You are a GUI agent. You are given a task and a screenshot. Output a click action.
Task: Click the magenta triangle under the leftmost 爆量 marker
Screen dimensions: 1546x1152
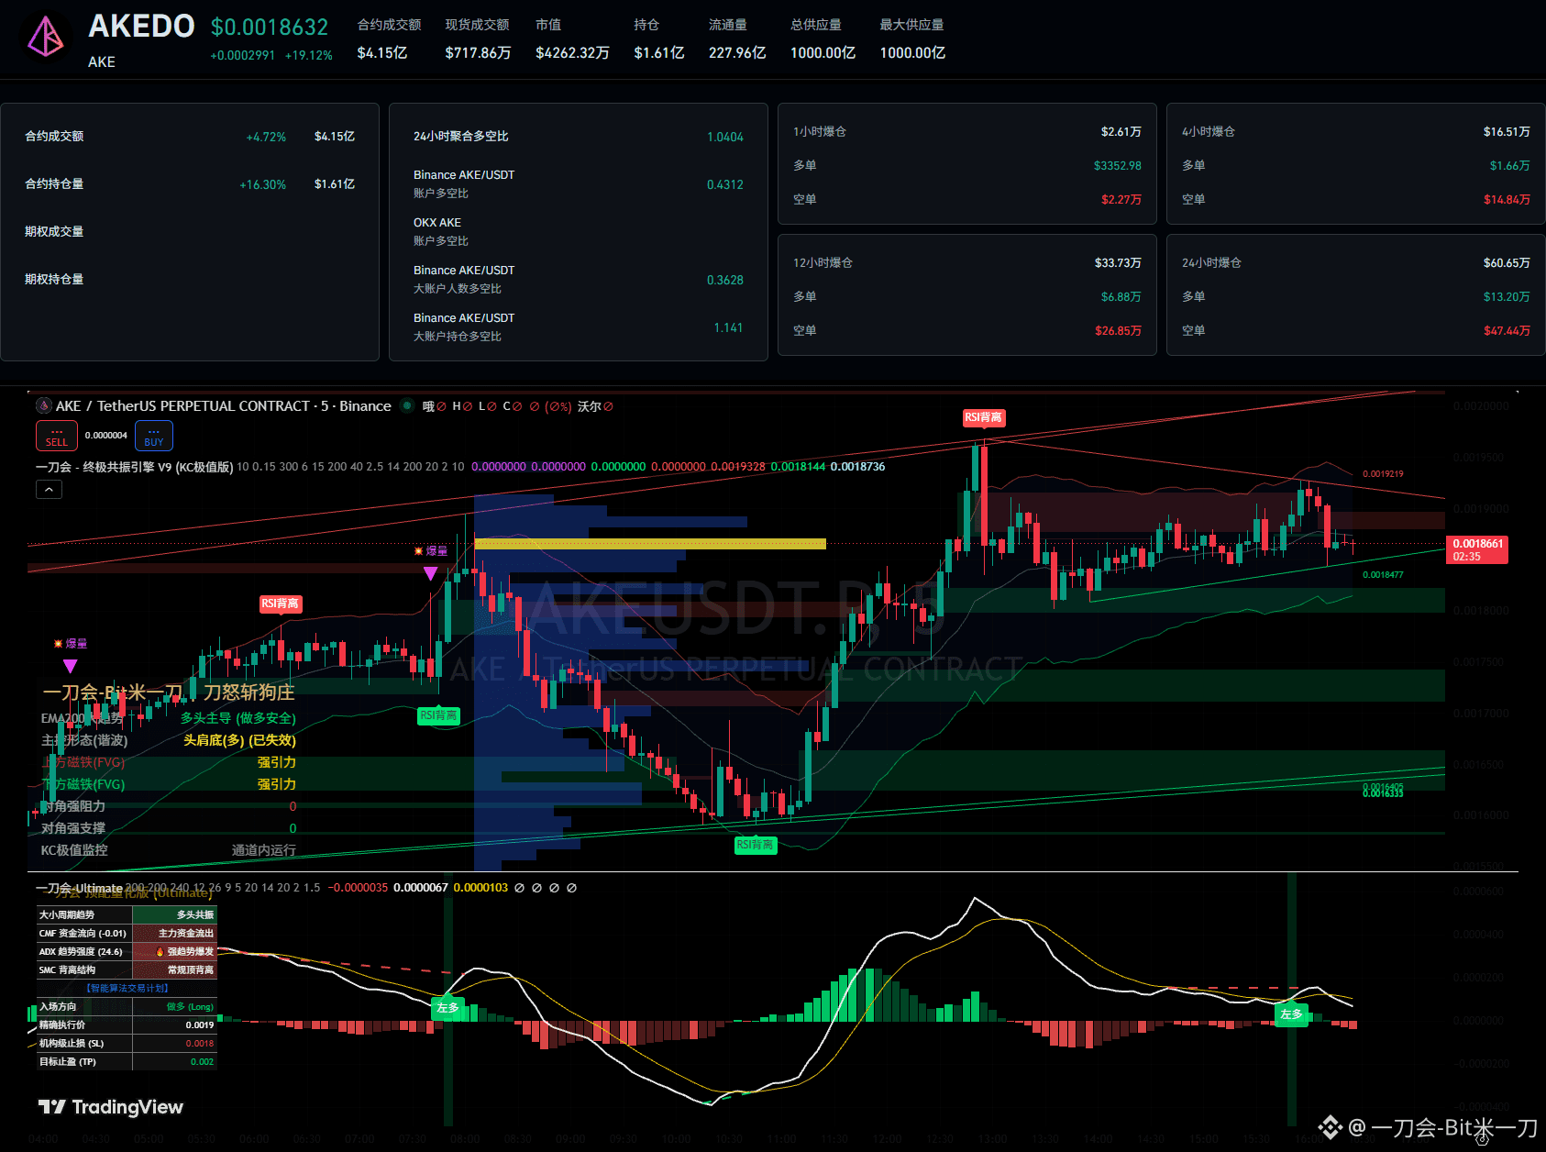pyautogui.click(x=71, y=666)
